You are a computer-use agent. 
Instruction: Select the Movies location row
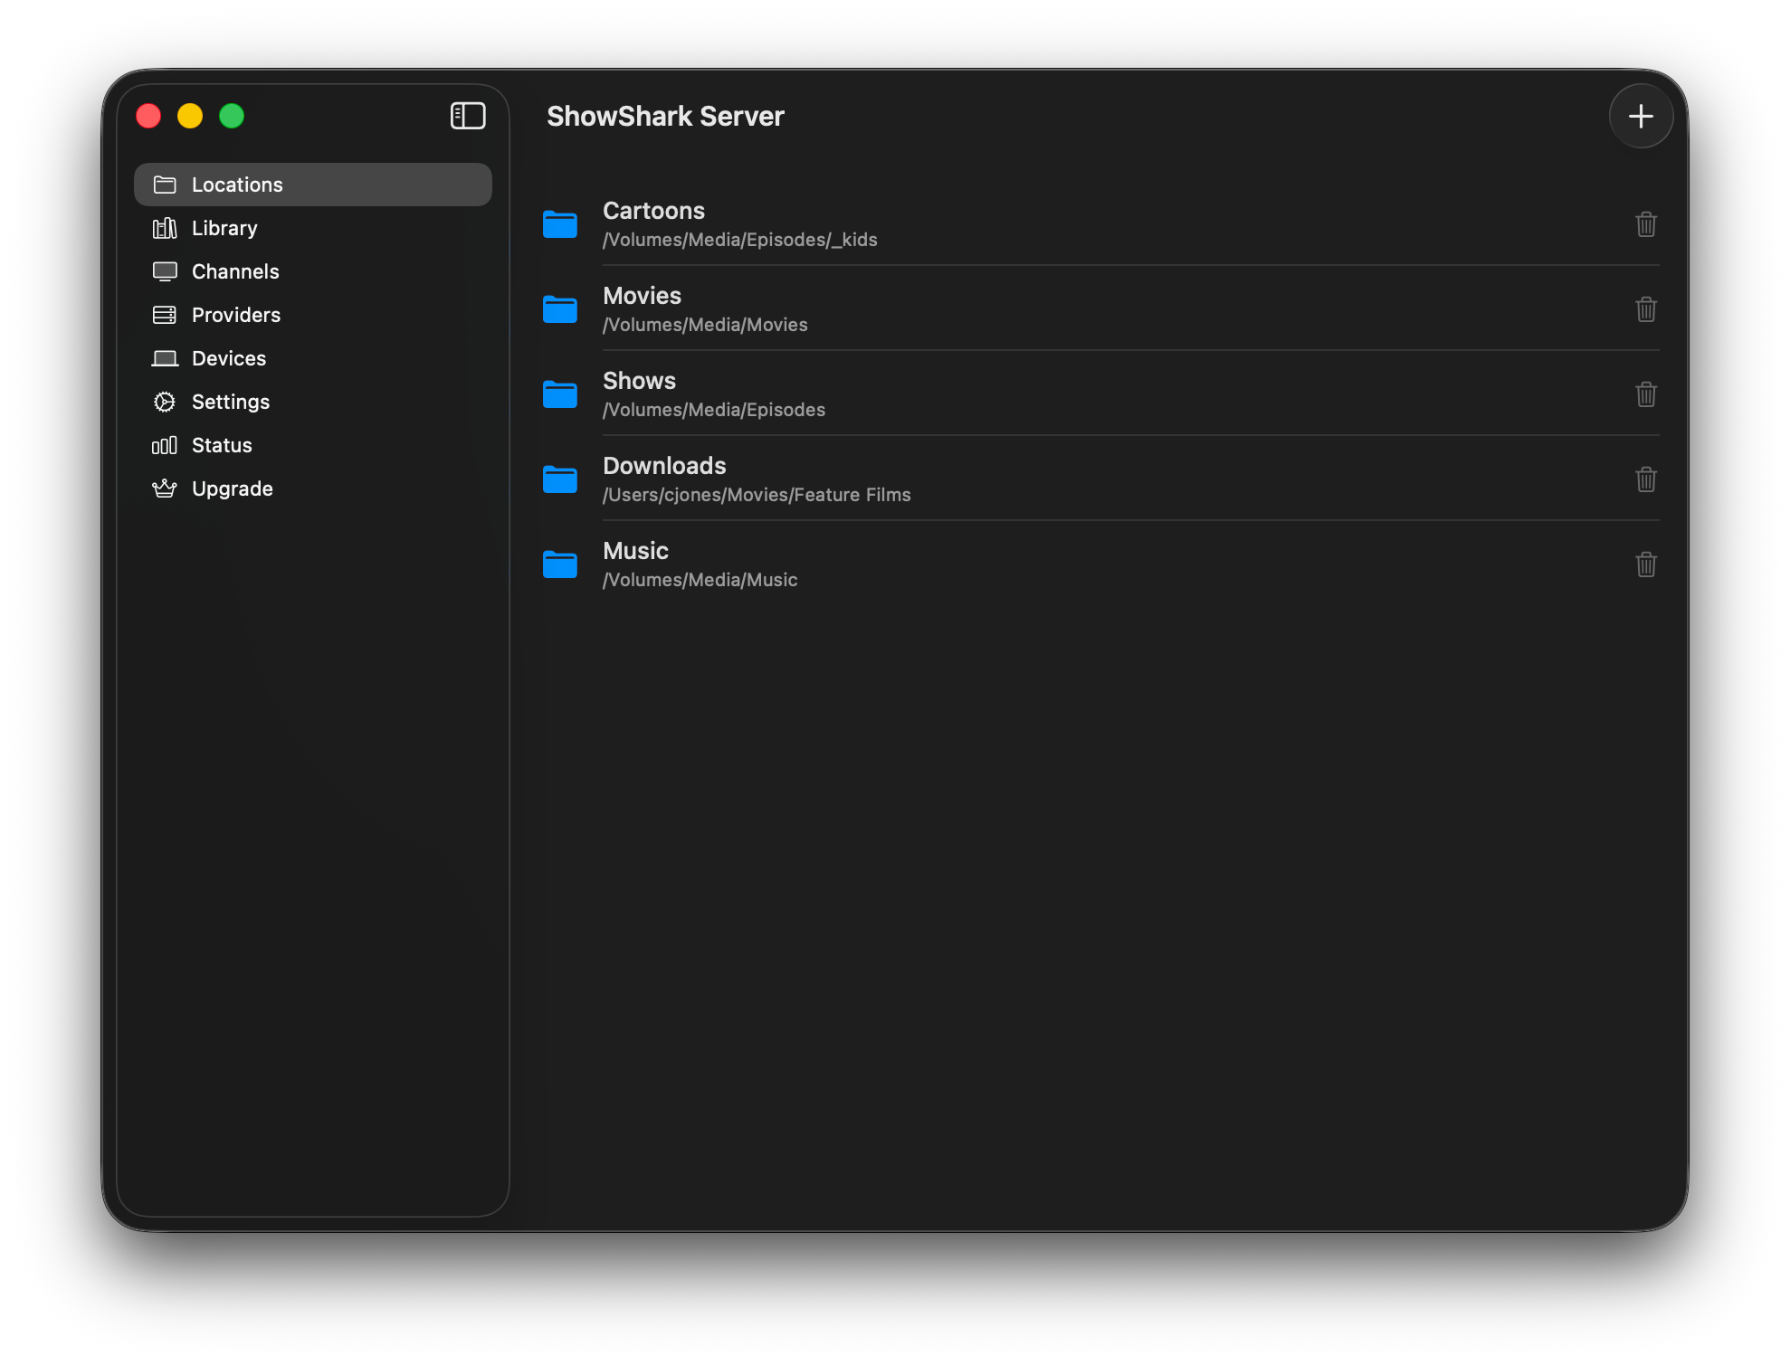(1086, 309)
